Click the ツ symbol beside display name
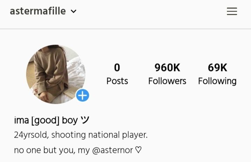This screenshot has width=251, height=162. point(85,120)
